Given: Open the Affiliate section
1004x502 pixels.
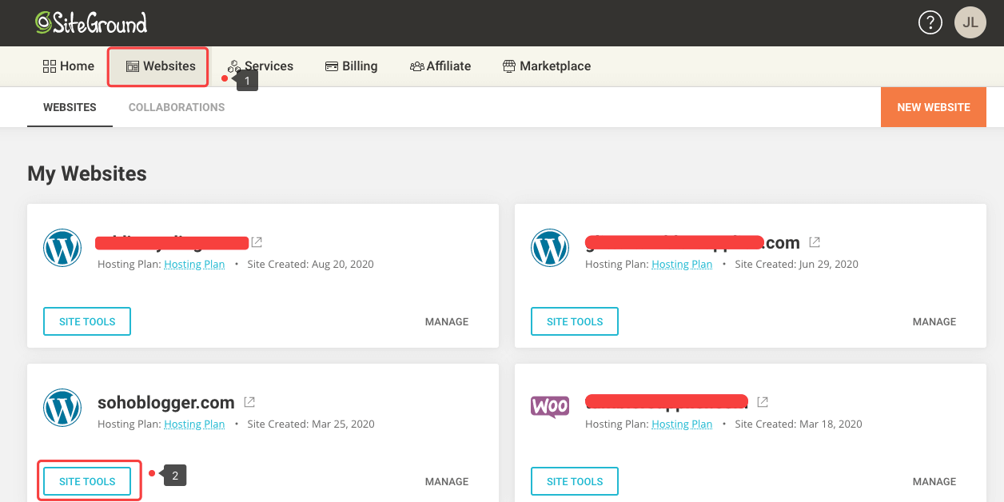Looking at the screenshot, I should pos(440,66).
